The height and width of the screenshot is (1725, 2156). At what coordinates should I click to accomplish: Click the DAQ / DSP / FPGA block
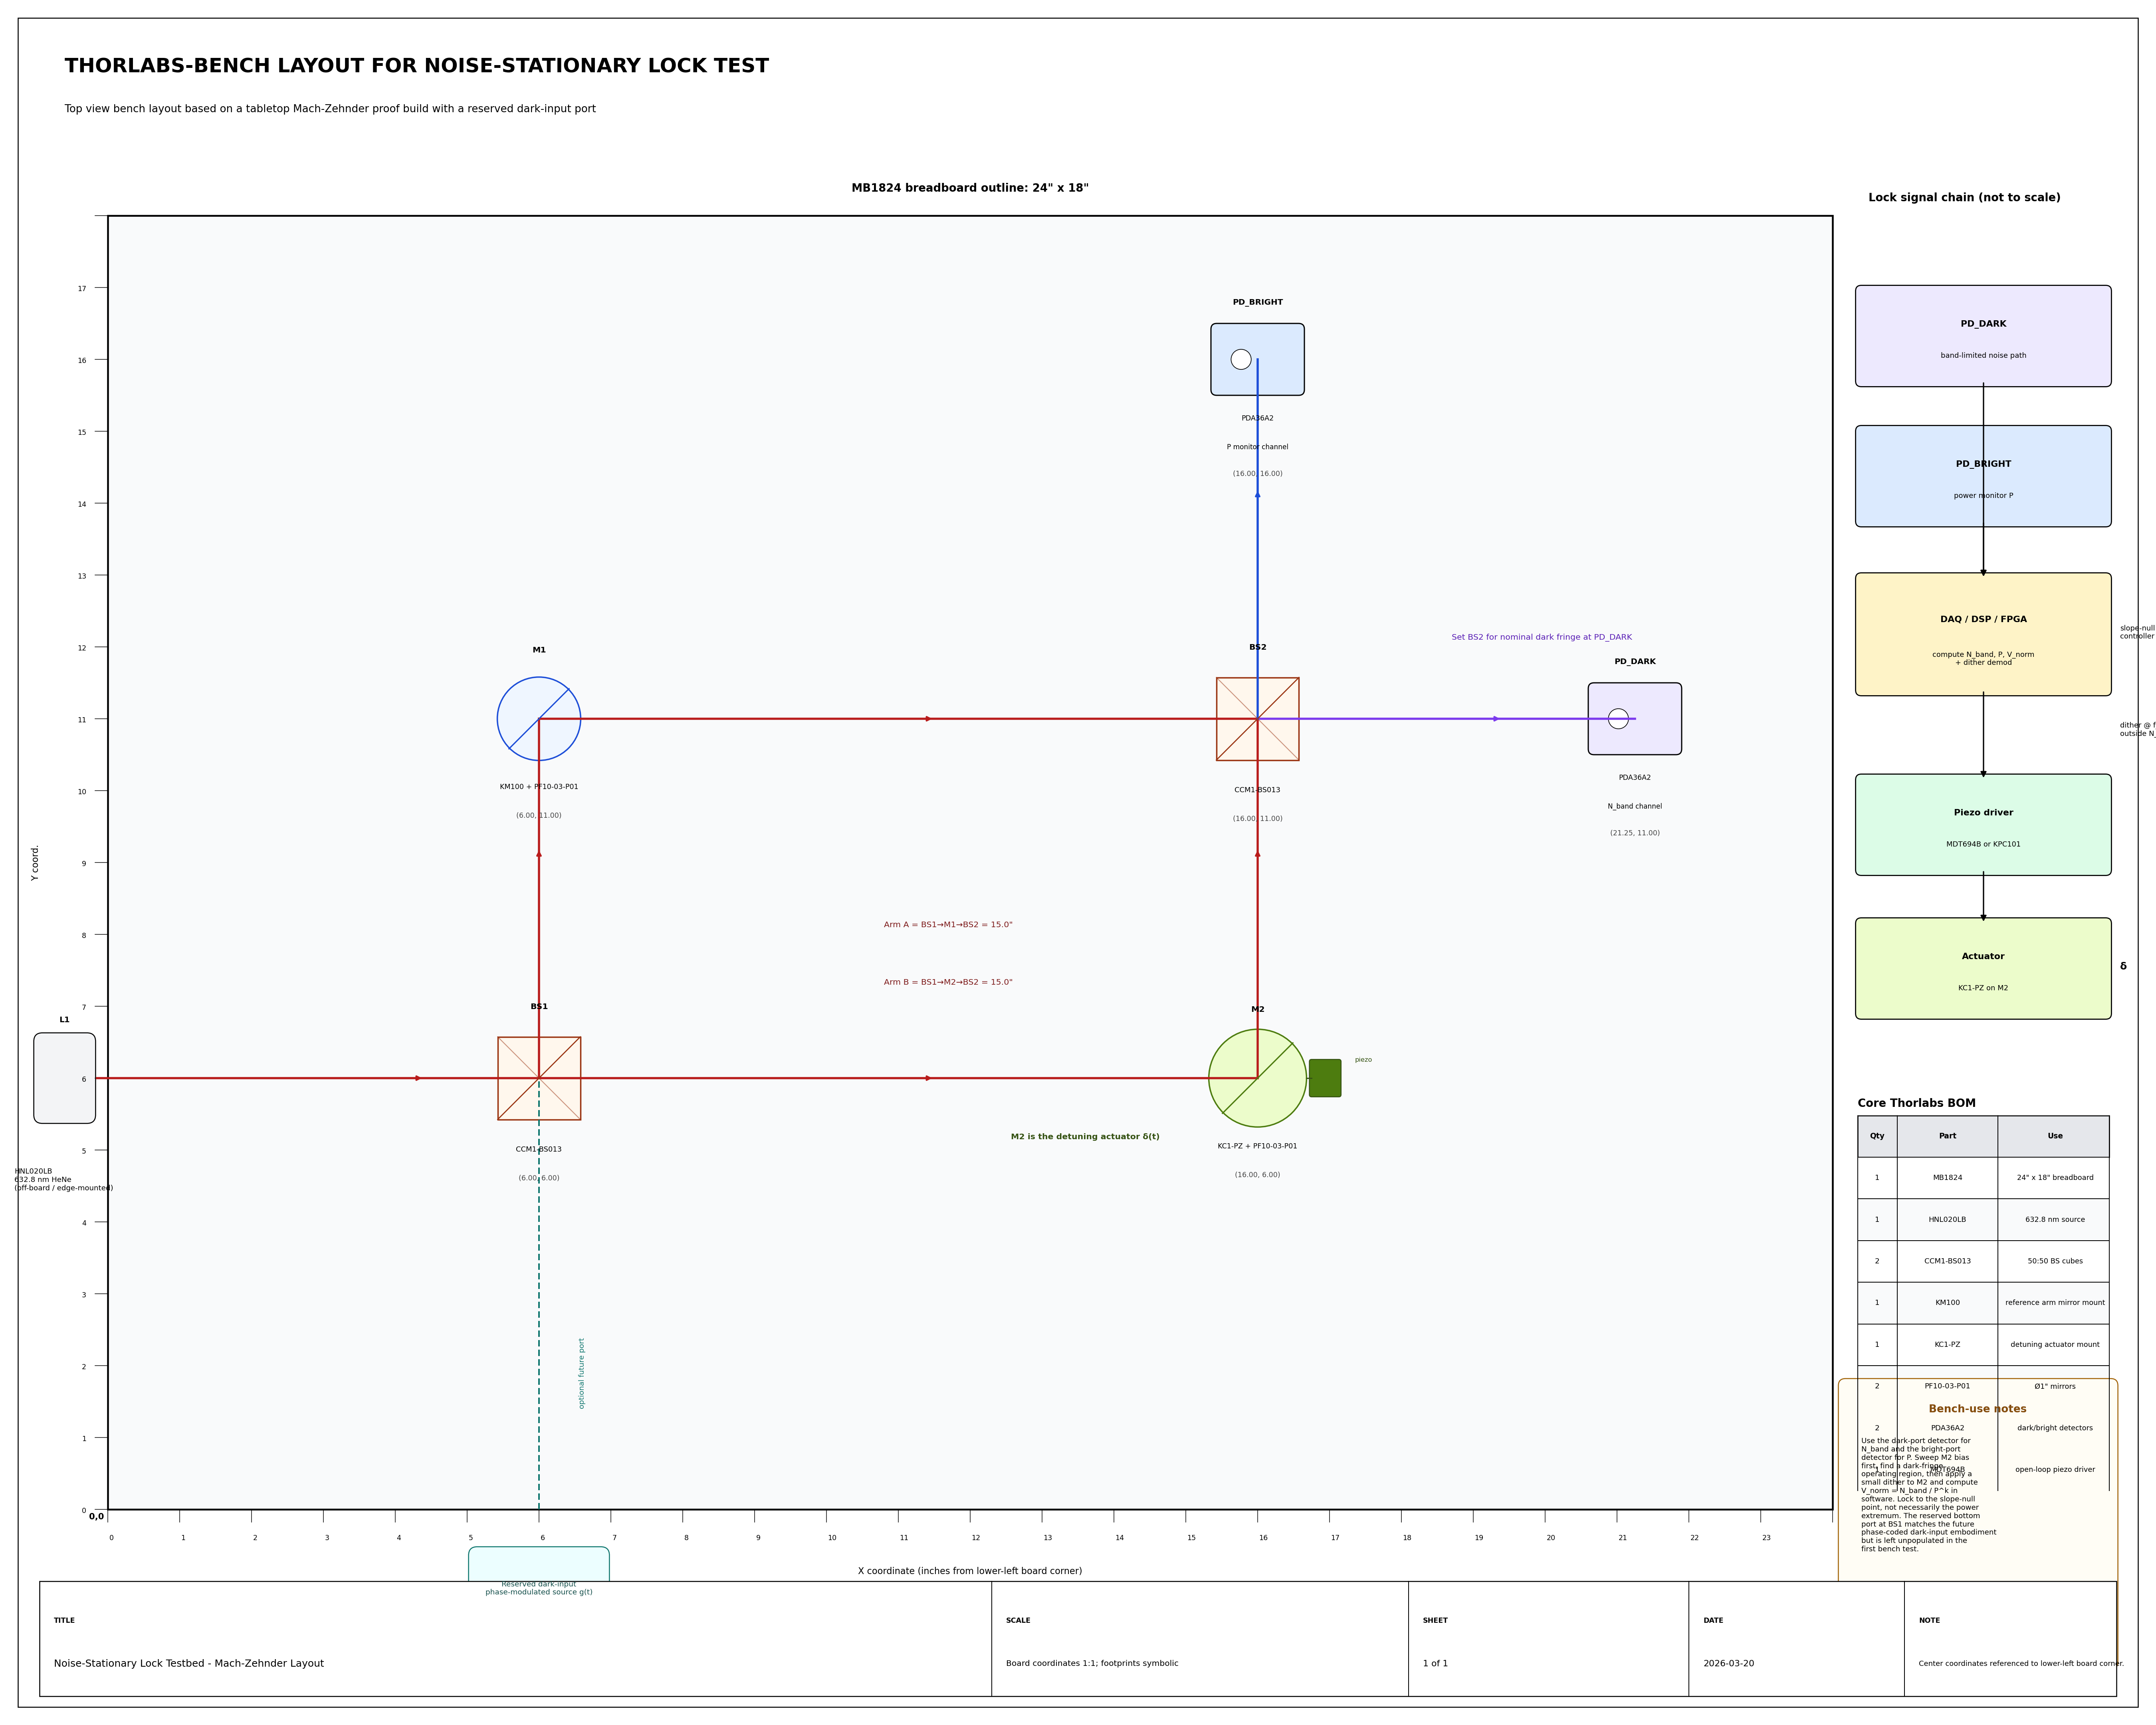(1983, 634)
